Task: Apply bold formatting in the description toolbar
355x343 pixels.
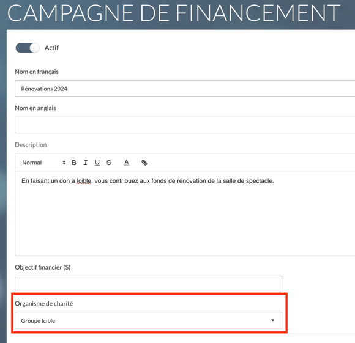Action: [x=74, y=163]
